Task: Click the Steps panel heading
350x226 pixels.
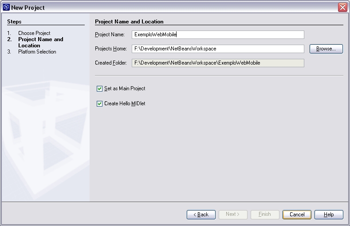Action: [x=14, y=22]
